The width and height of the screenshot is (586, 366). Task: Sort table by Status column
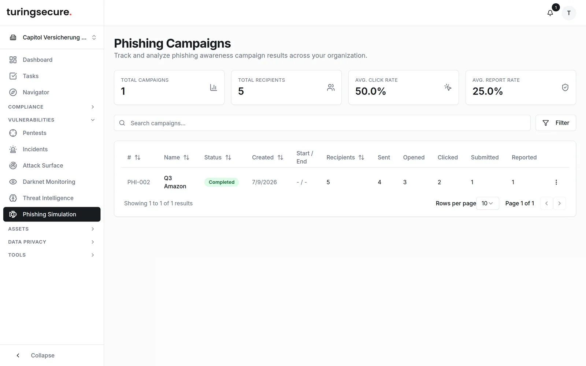[218, 157]
